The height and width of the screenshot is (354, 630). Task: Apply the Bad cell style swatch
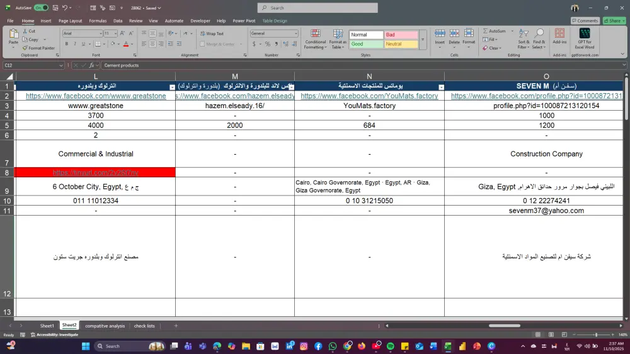pyautogui.click(x=401, y=35)
